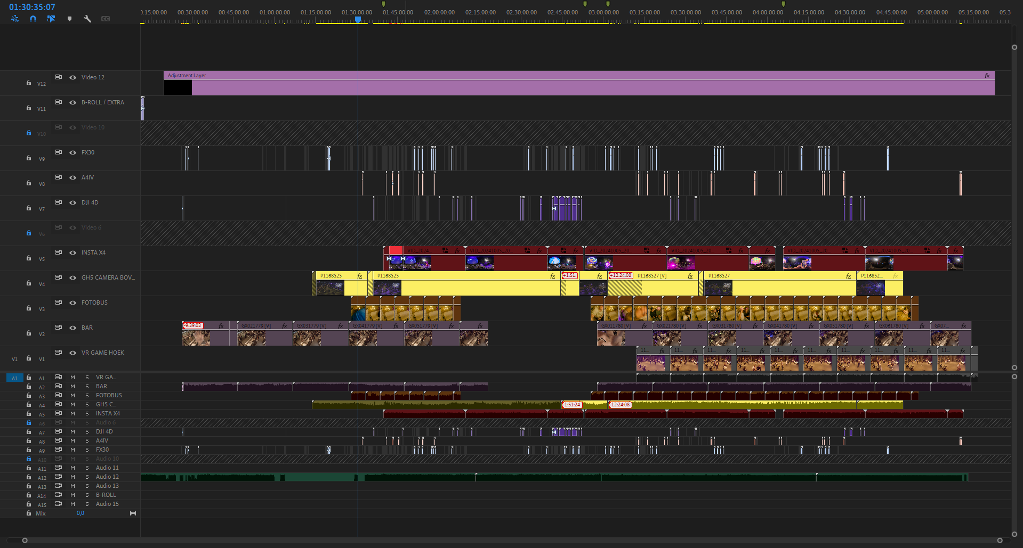Click the sync lock icon on INSTA X4 track
The width and height of the screenshot is (1023, 548).
pyautogui.click(x=58, y=252)
